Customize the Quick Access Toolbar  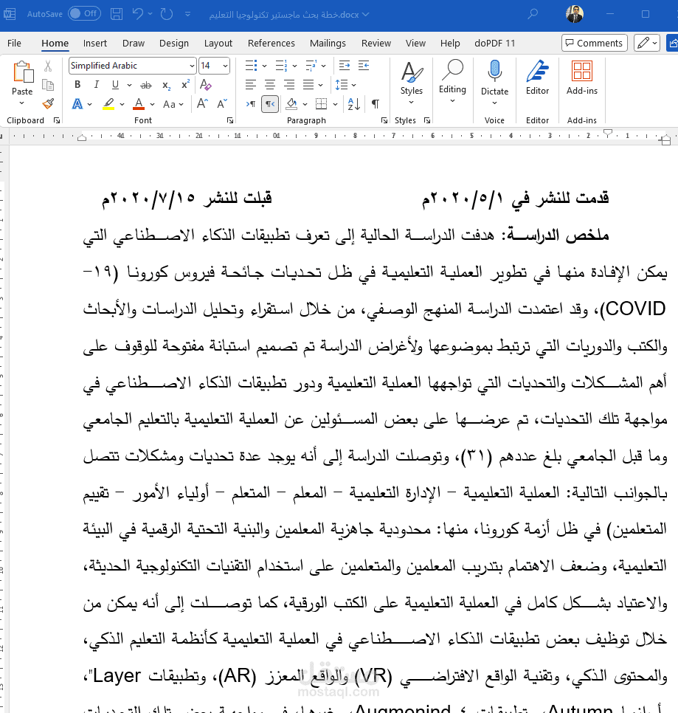pos(187,14)
